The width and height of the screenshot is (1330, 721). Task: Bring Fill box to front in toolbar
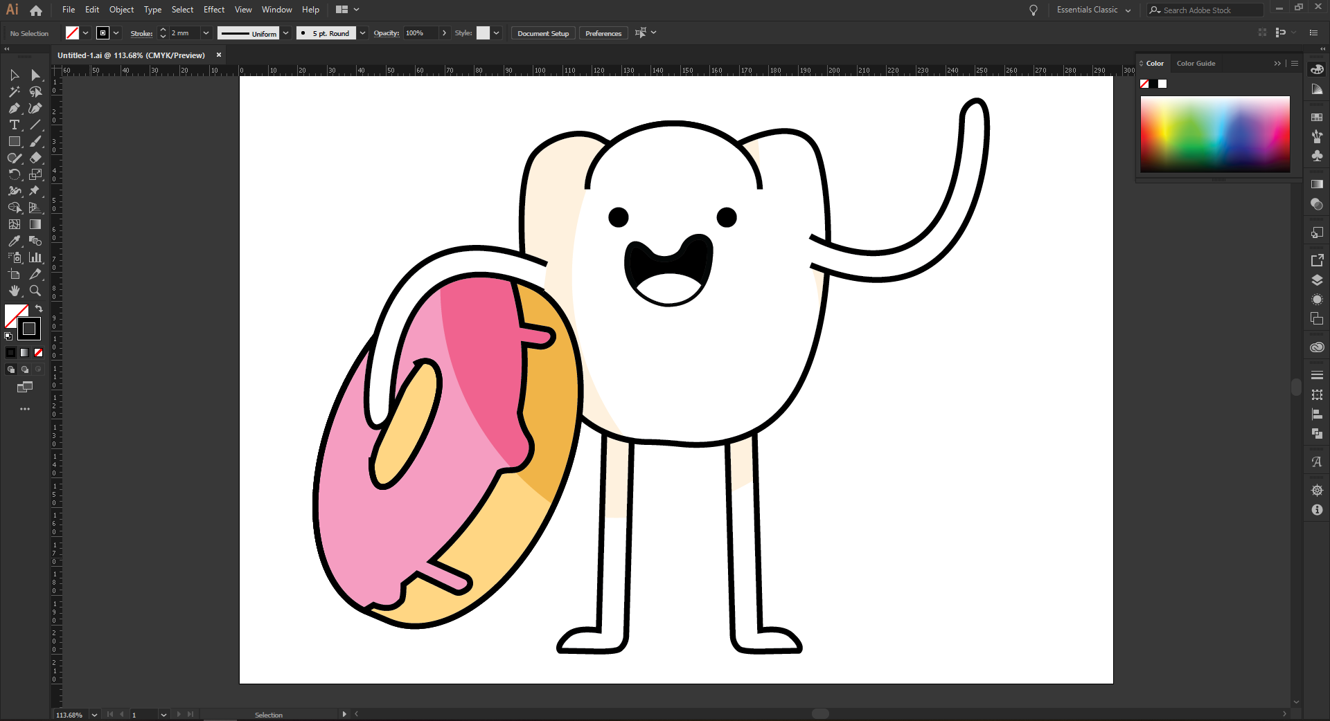12,311
